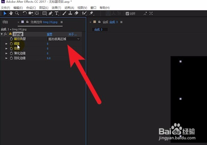
Task: Open the 视图(V) menu
Action: coord(82,8)
